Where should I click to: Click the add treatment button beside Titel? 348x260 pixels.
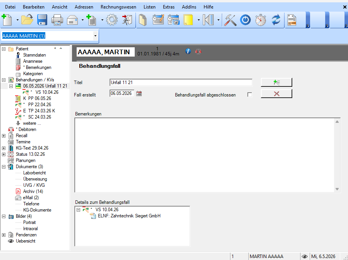[276, 83]
